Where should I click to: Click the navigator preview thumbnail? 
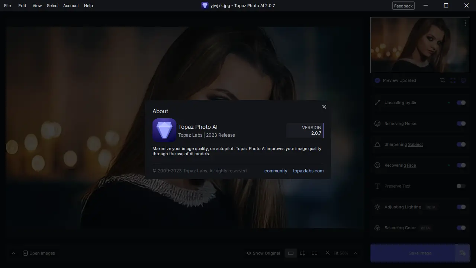coord(420,45)
